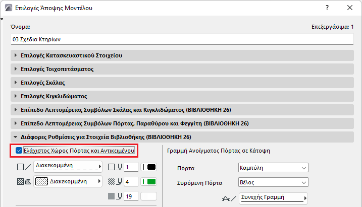This screenshot has height=207, width=362.
Task: Click the pen number field showing 4
Action: coord(131,182)
